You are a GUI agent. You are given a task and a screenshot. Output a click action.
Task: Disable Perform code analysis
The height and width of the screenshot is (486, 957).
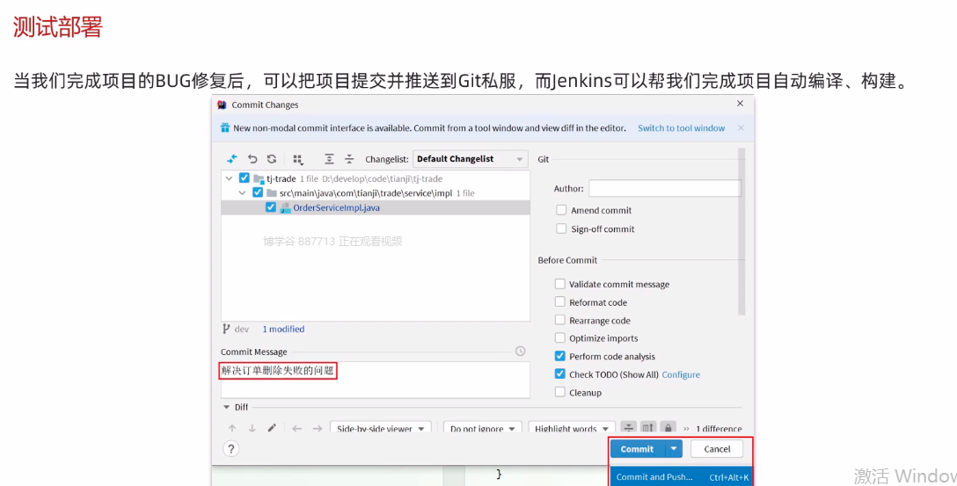pyautogui.click(x=559, y=356)
